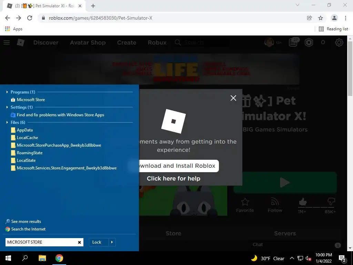
Task: Open the Chrome profile icon
Action: point(334,18)
